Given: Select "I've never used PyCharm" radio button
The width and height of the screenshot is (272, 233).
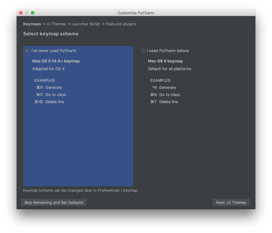Looking at the screenshot, I should pos(27,51).
